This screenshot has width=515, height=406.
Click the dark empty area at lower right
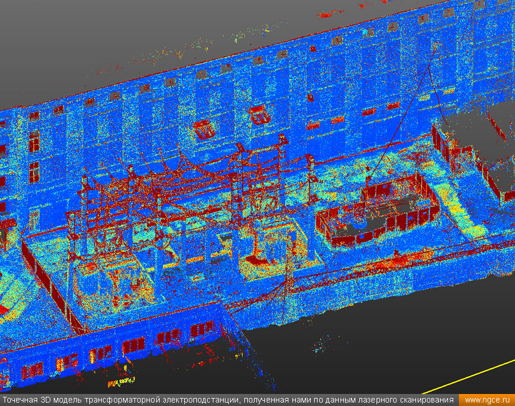point(401,343)
